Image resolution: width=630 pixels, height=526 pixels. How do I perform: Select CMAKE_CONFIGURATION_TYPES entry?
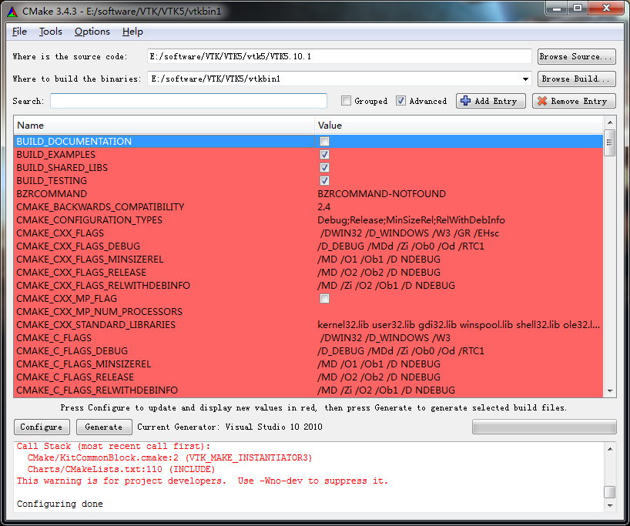pyautogui.click(x=89, y=220)
